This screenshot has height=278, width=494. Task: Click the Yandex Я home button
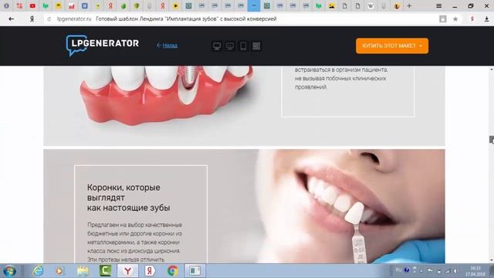coord(32,19)
